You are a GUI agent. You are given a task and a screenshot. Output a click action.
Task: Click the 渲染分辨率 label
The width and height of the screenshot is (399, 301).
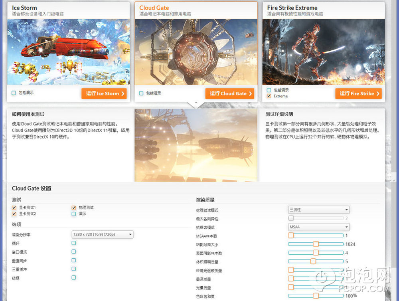coord(21,235)
